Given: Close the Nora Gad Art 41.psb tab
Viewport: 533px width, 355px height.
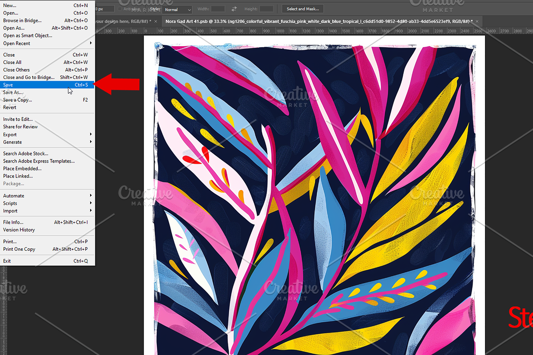Looking at the screenshot, I should (477, 21).
